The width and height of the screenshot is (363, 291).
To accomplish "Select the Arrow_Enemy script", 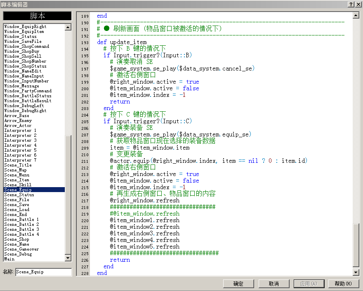I will tap(34, 120).
